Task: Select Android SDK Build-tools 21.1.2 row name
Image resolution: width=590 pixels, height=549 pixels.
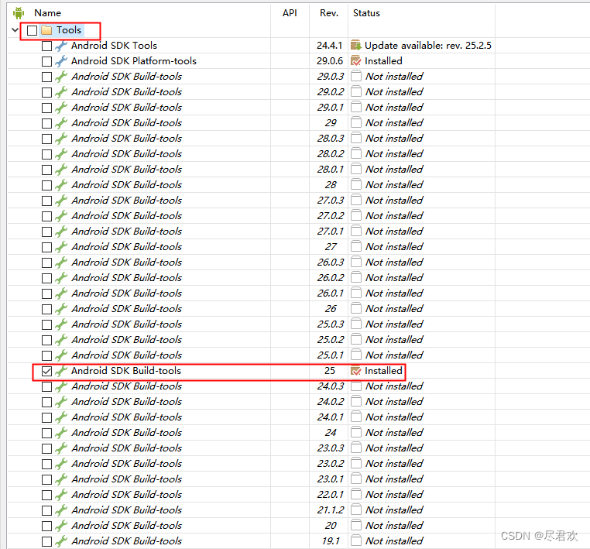Action: point(127,510)
